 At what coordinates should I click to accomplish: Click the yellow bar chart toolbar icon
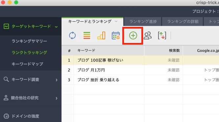pos(101,35)
